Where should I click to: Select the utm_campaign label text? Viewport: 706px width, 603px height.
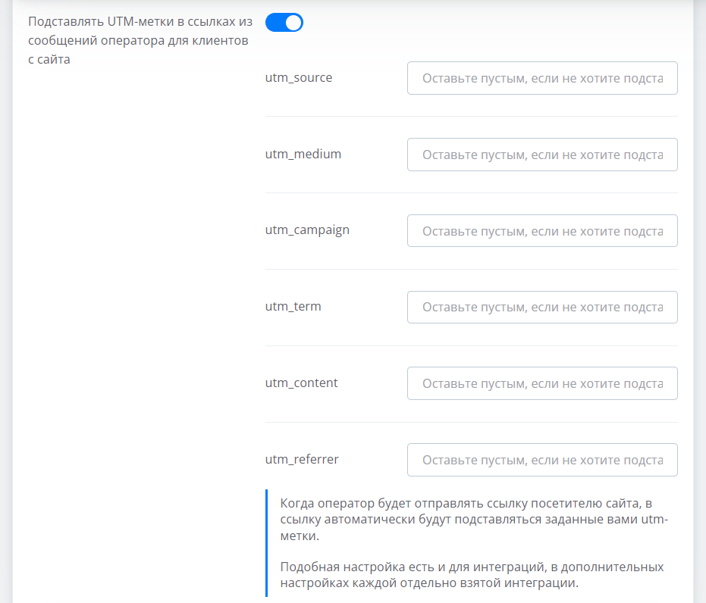pos(307,230)
